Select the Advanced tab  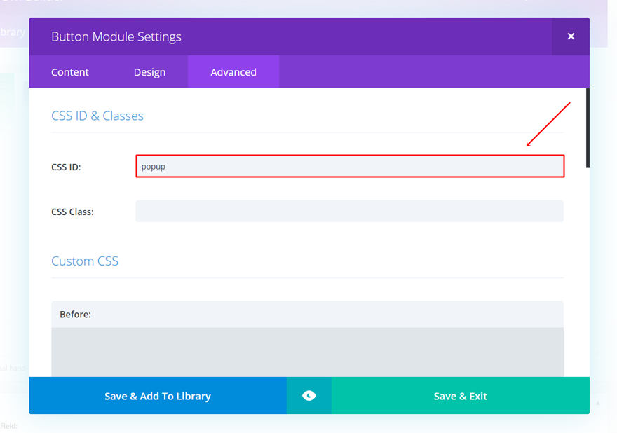pyautogui.click(x=233, y=72)
